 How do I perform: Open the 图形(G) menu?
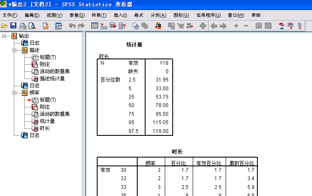[x=180, y=15]
